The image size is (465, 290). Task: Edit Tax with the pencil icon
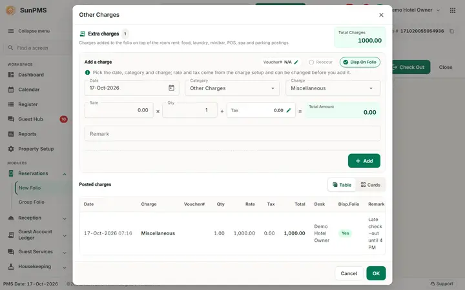coord(289,110)
